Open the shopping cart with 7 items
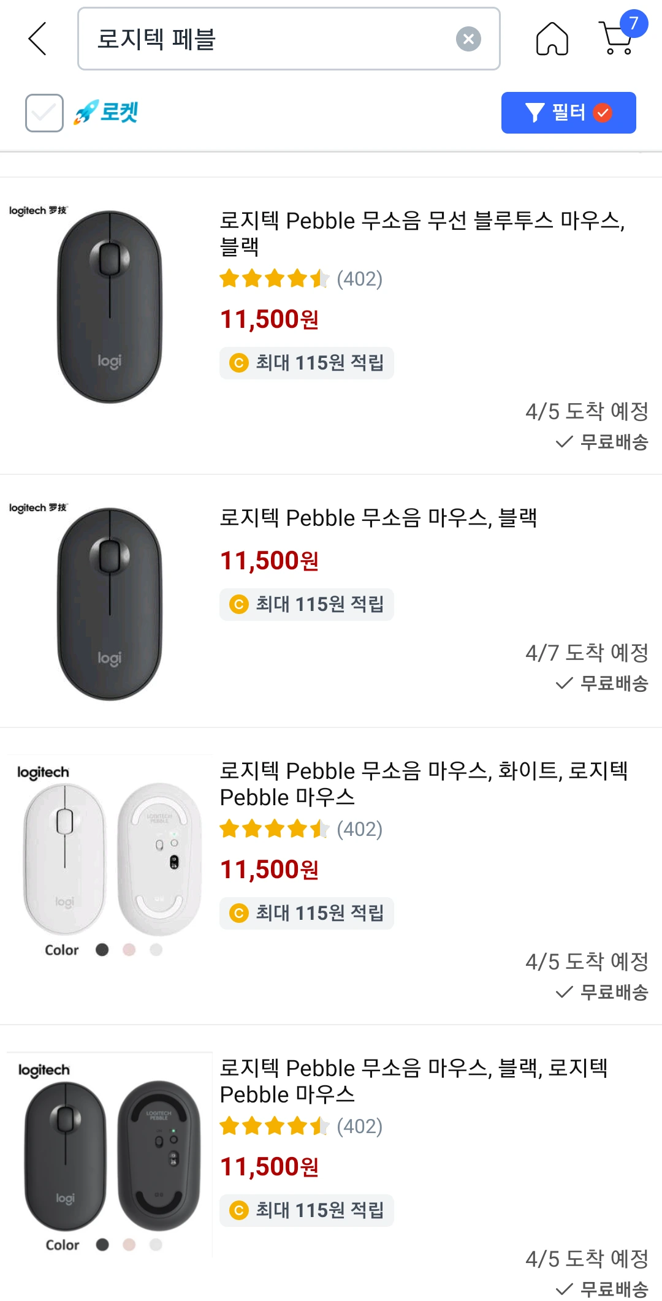This screenshot has width=662, height=1301. (618, 38)
